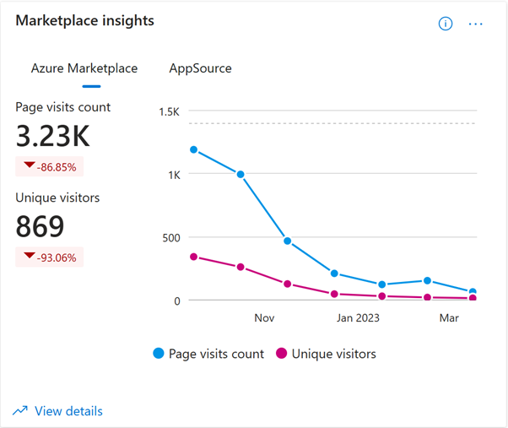Switch to the AppSource tab
508x428 pixels.
click(x=200, y=68)
